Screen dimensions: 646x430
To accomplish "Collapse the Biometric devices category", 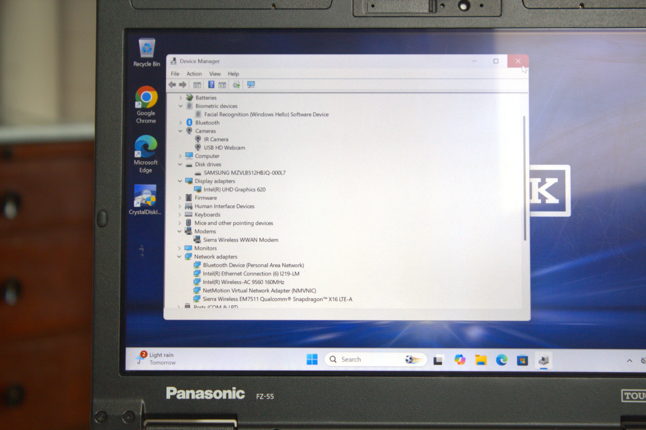I will pyautogui.click(x=180, y=106).
